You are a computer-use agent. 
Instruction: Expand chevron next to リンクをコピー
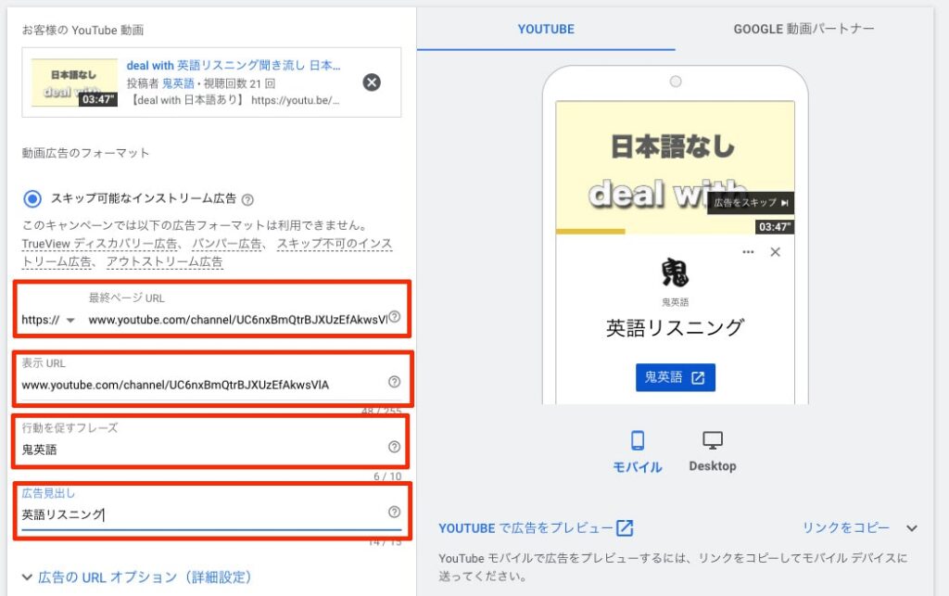click(912, 528)
